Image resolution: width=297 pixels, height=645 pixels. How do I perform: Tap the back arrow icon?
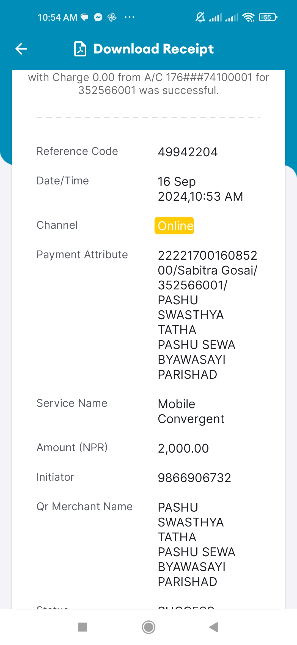coord(21,49)
